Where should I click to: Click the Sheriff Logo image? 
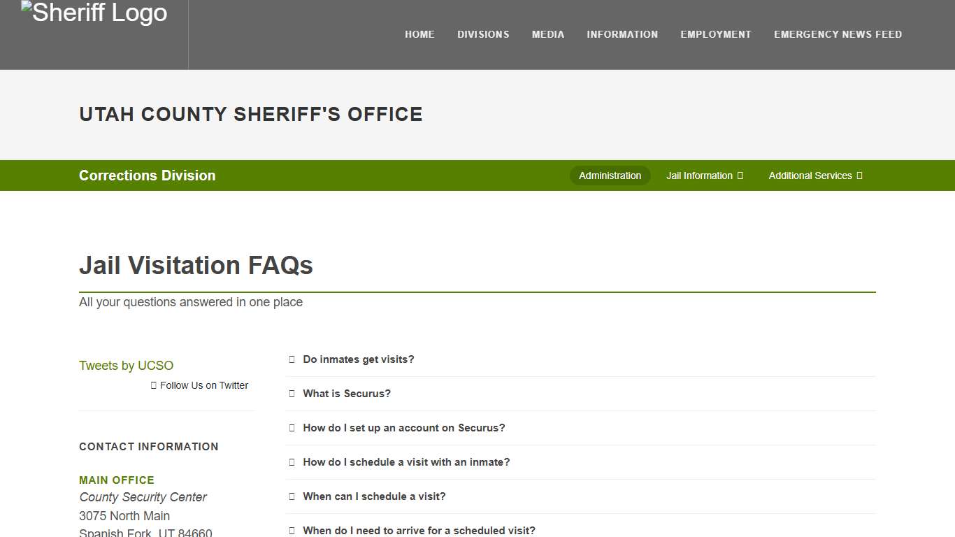[94, 12]
